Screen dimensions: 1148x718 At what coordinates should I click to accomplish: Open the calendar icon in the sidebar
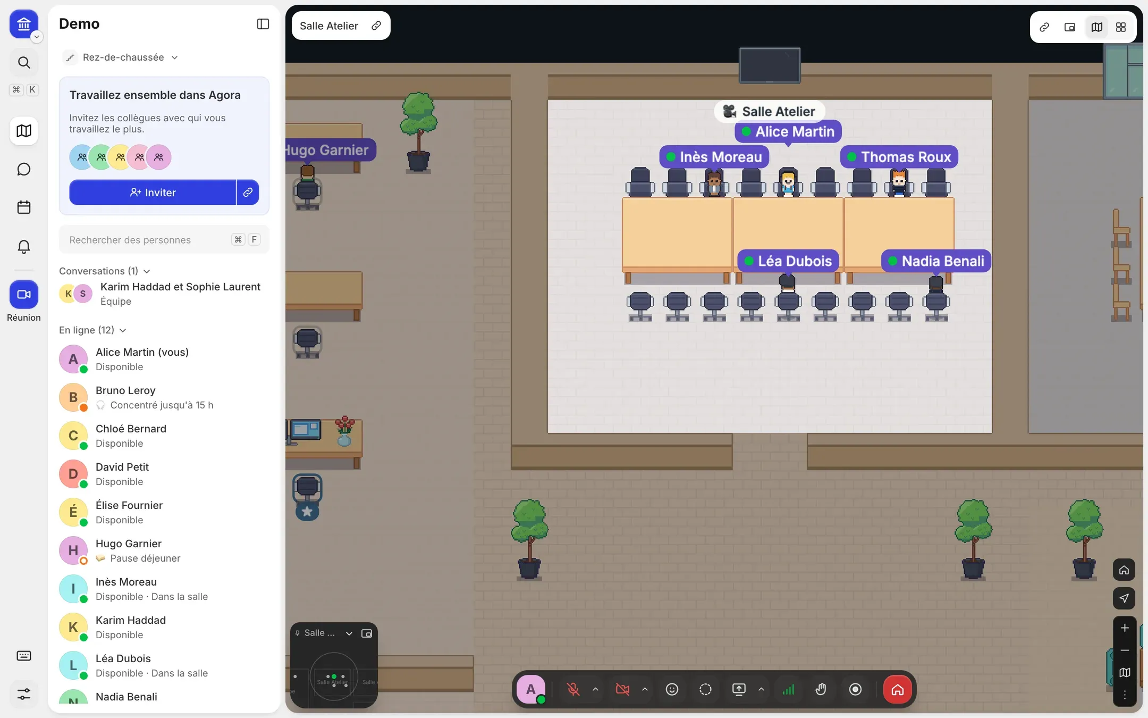click(24, 207)
